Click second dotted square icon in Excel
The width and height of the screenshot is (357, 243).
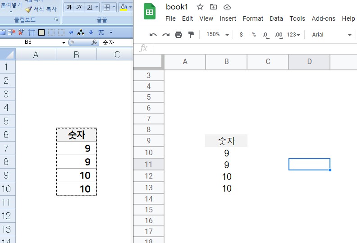[61, 32]
